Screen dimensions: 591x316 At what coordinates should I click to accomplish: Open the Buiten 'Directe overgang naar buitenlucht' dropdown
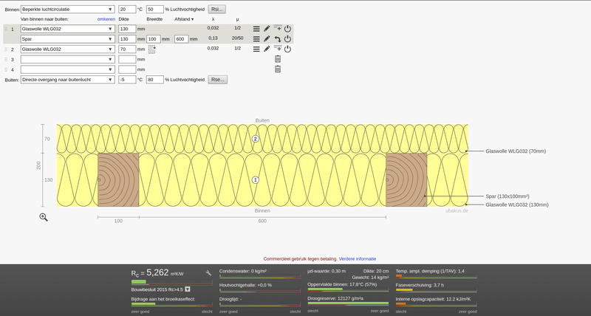tap(68, 79)
